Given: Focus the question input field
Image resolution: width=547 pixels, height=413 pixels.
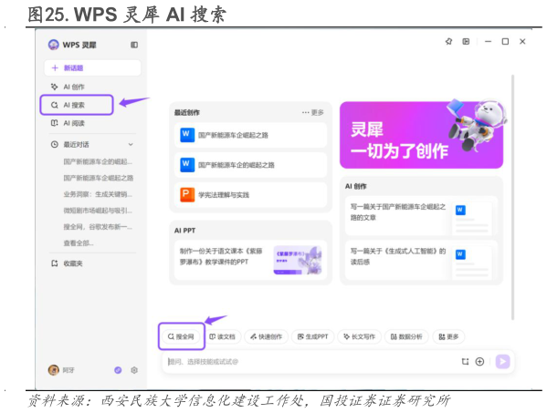Looking at the screenshot, I should coord(310,361).
